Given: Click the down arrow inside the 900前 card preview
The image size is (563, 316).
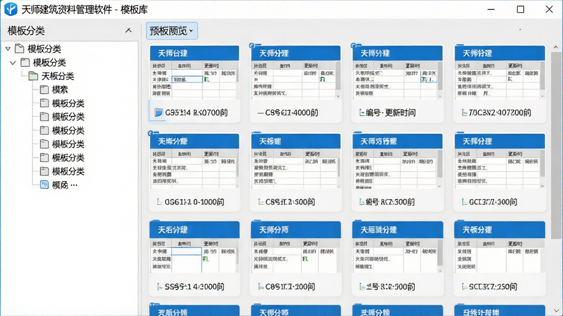Looking at the screenshot, I should pyautogui.click(x=440, y=271).
